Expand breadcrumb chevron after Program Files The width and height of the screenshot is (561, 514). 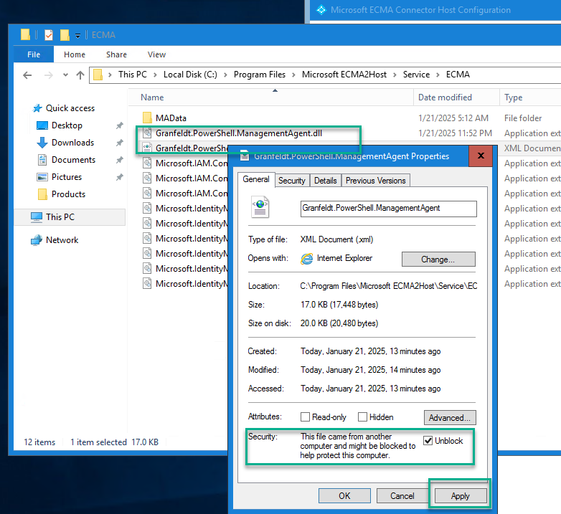pyautogui.click(x=293, y=75)
